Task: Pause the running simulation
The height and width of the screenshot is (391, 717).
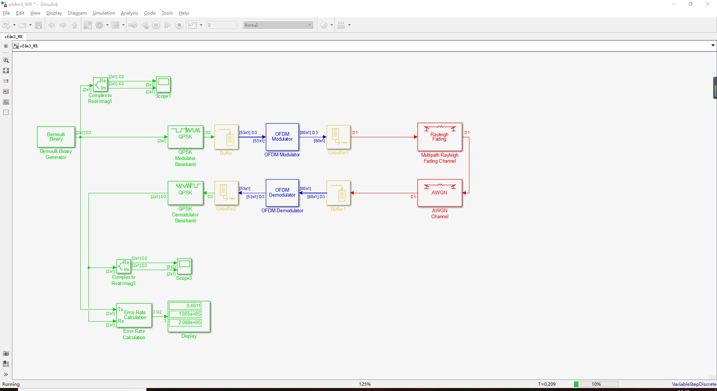Action: pos(156,25)
